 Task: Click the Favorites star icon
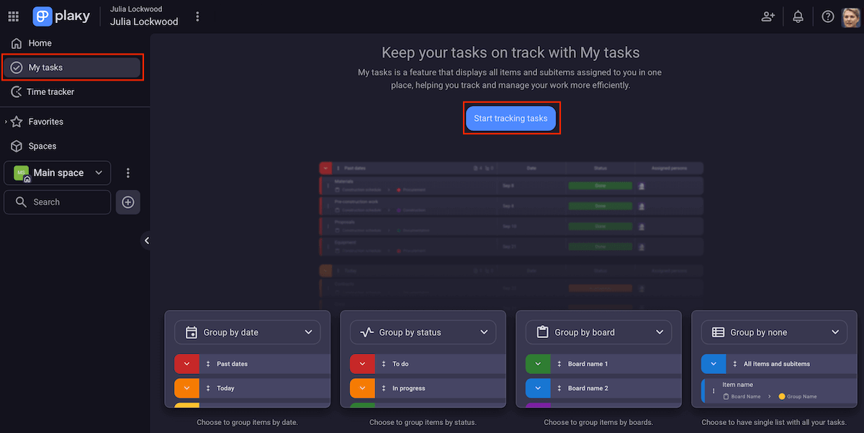point(17,121)
